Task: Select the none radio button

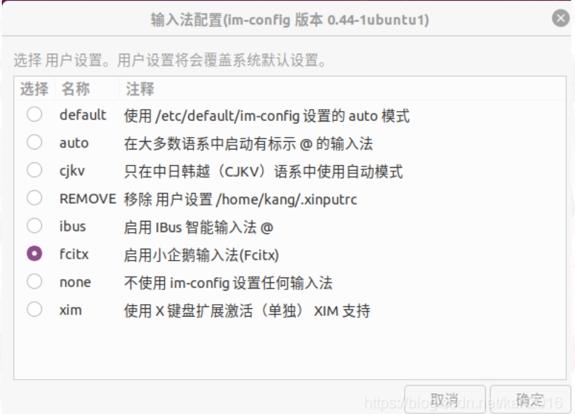Action: point(34,281)
